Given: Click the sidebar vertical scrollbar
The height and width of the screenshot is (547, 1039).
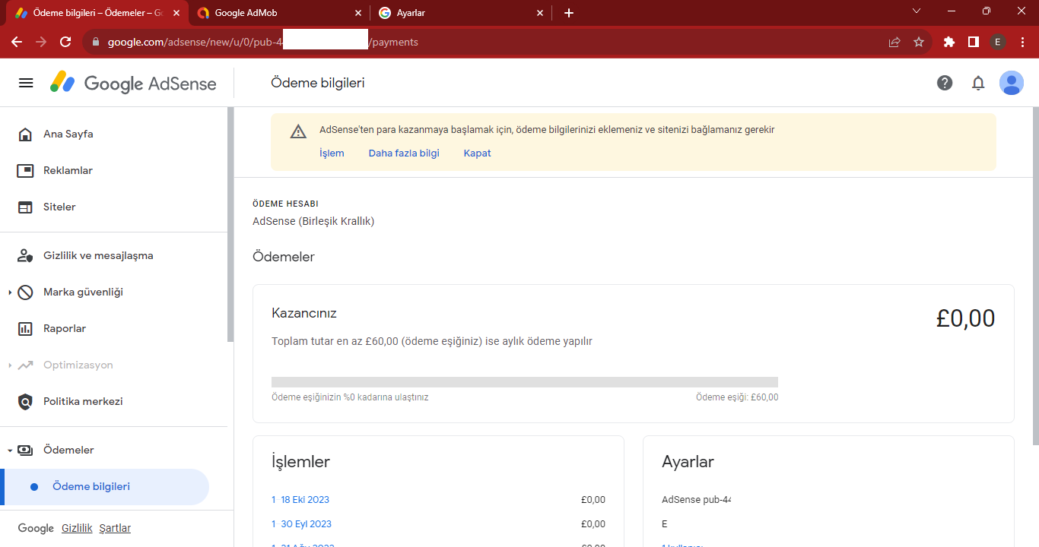Looking at the screenshot, I should pos(230,225).
